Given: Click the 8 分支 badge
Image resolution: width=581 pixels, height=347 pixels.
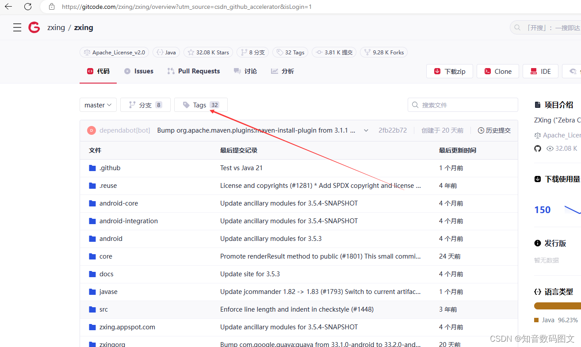Looking at the screenshot, I should click(x=252, y=52).
